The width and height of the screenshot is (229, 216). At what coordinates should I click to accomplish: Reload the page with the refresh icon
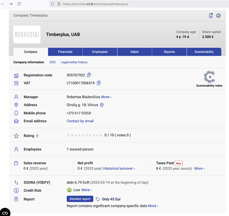click(x=19, y=4)
